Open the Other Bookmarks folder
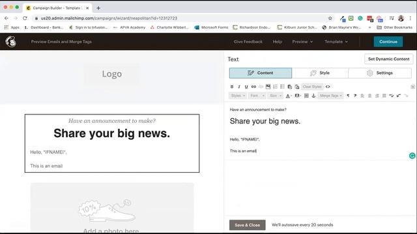417x234 pixels. [x=395, y=27]
